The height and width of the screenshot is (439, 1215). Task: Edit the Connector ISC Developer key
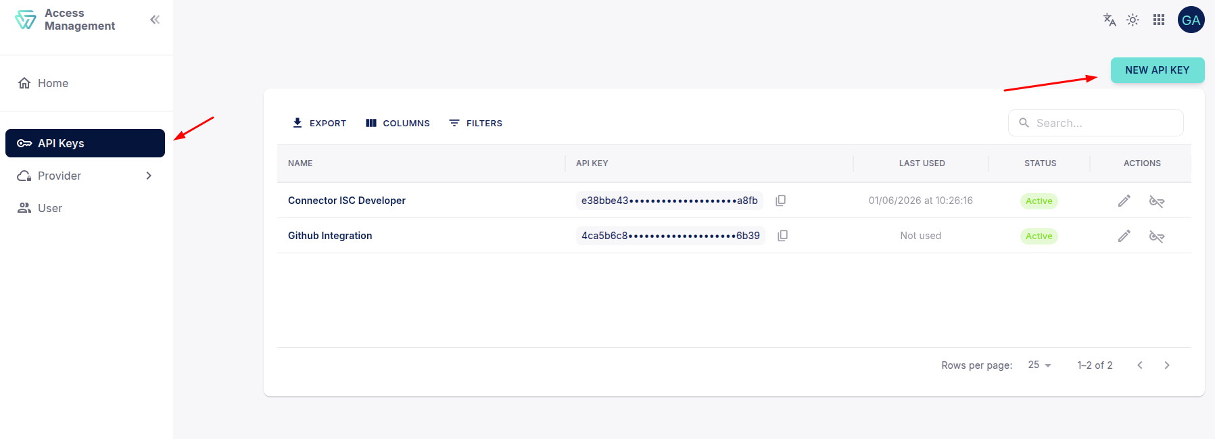1124,201
